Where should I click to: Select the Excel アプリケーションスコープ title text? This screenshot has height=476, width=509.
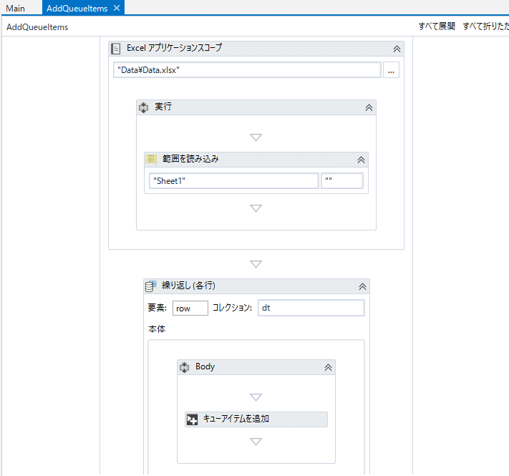pos(174,48)
